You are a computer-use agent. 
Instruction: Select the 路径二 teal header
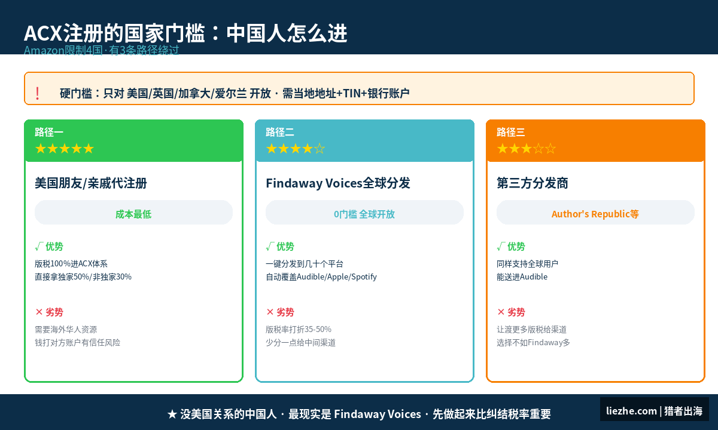coord(364,141)
